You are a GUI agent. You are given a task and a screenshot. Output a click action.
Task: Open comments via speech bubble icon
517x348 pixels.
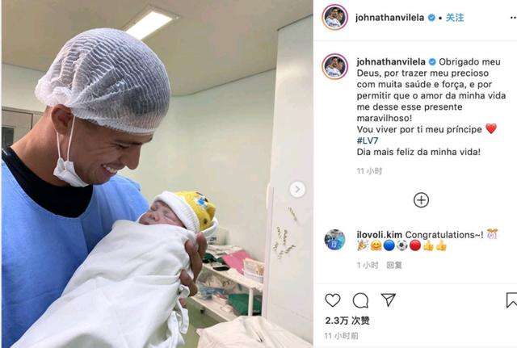(x=360, y=300)
